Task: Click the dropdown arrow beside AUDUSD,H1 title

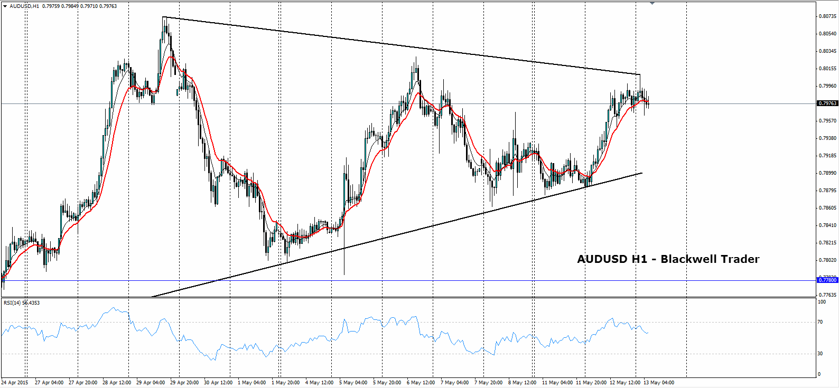Action: pos(5,6)
